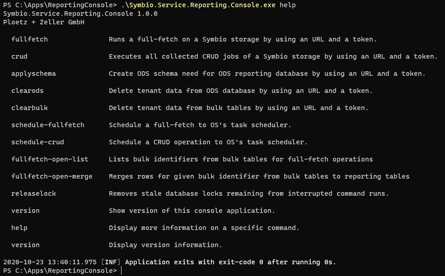Click the clearods command name
This screenshot has width=445, height=276.
(x=28, y=91)
